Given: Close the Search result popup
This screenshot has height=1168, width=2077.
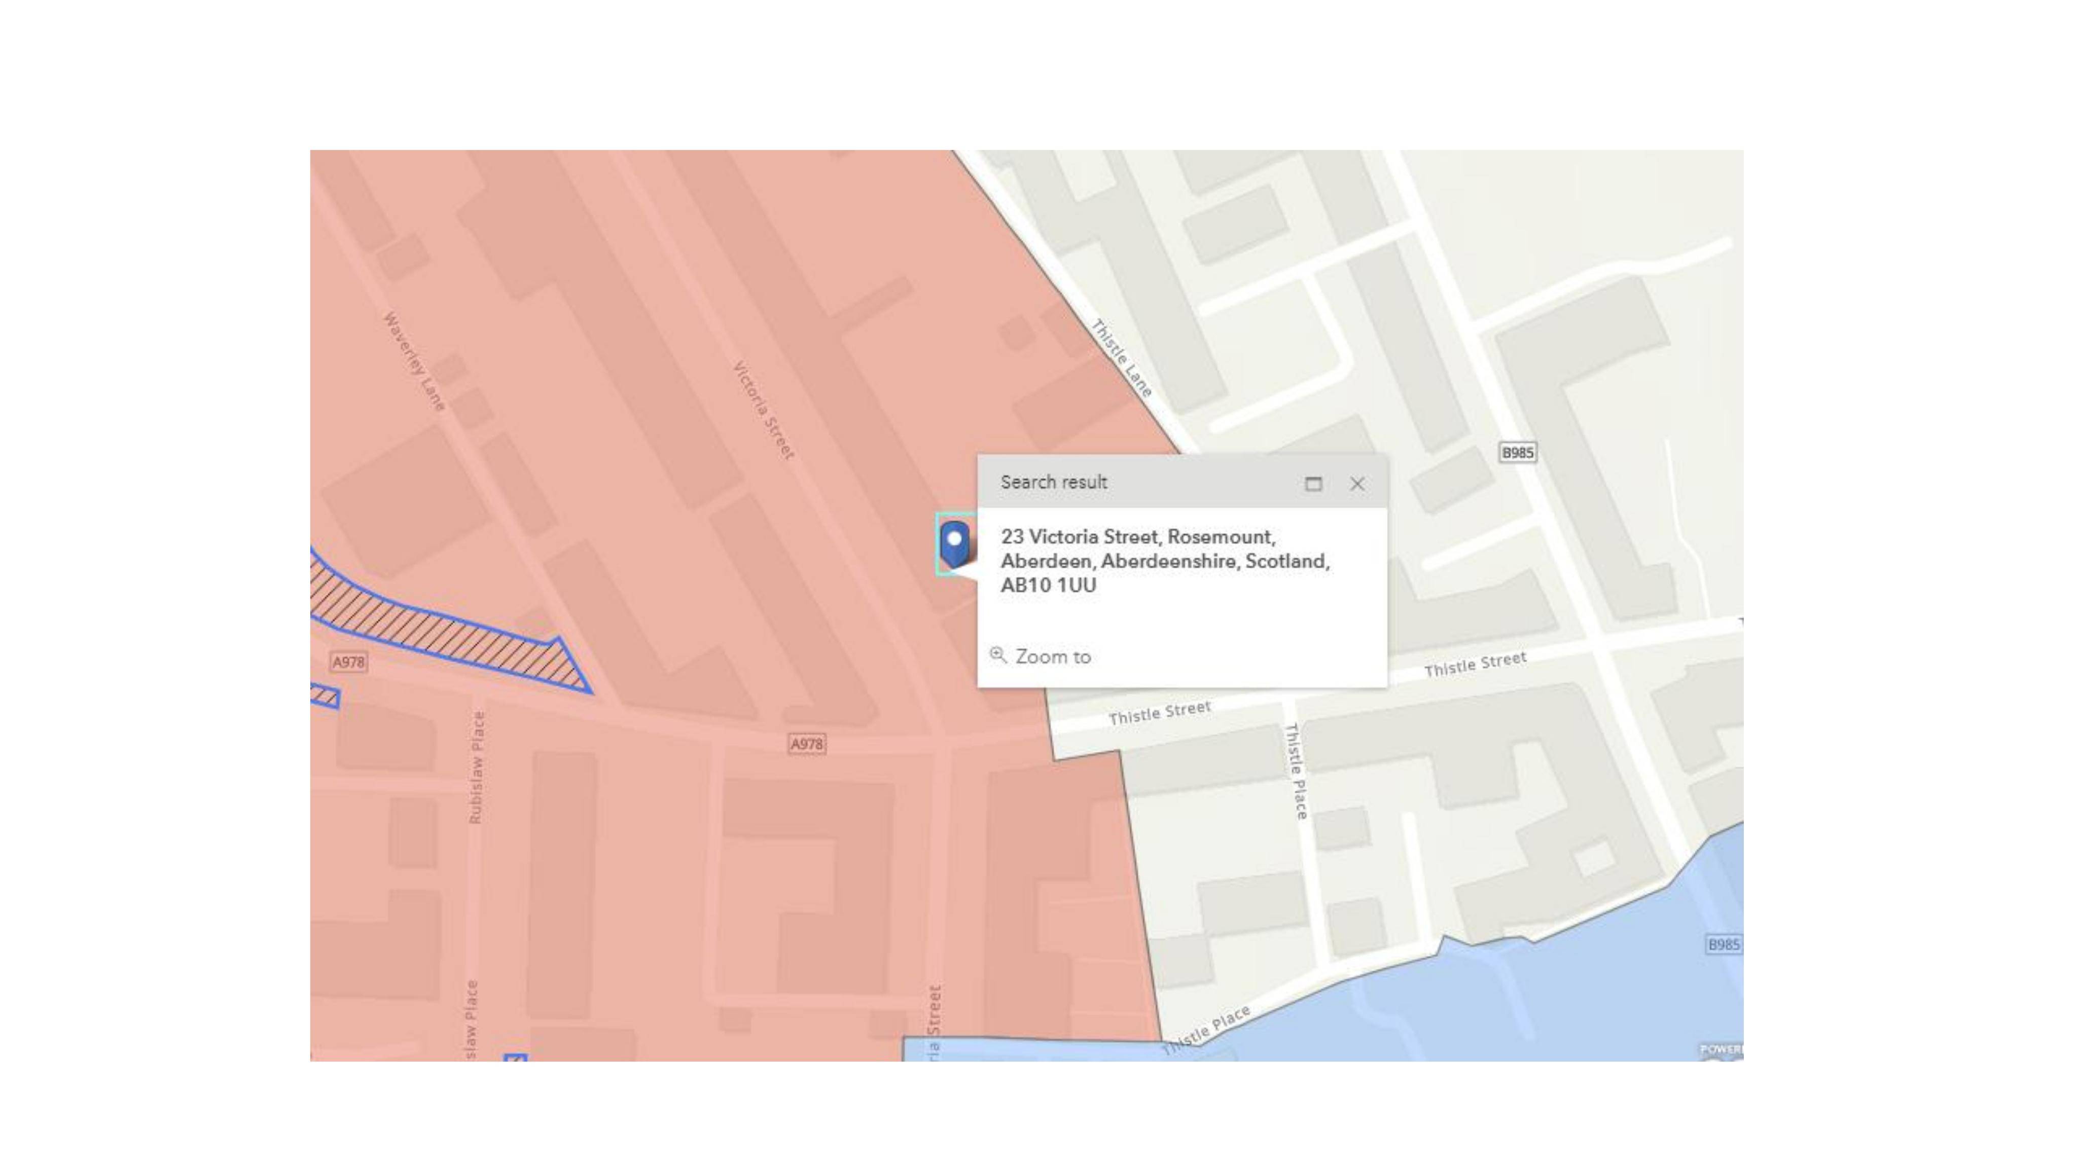Looking at the screenshot, I should (1358, 484).
